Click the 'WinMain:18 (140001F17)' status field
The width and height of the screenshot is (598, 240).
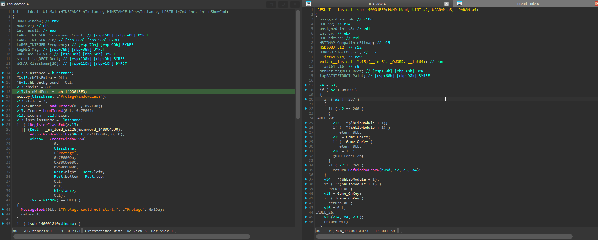point(56,231)
